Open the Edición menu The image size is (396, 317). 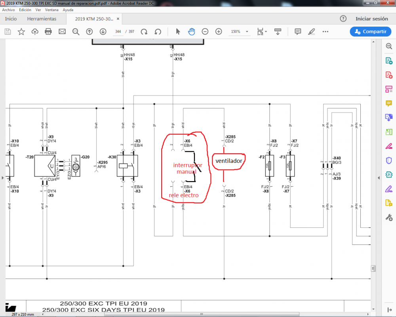coord(25,10)
